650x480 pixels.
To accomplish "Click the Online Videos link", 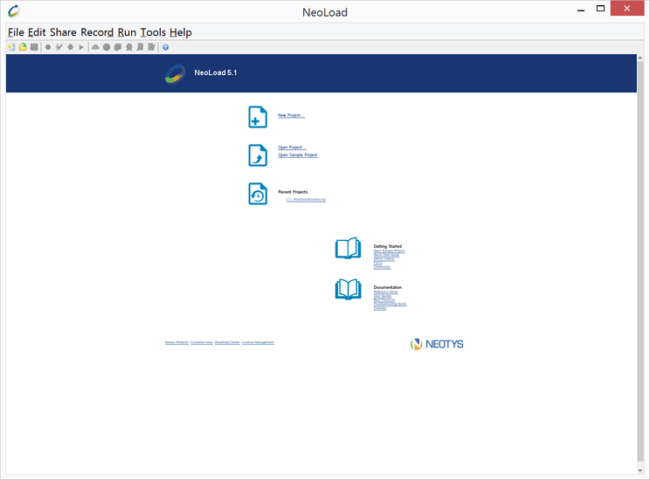I will pos(384,259).
